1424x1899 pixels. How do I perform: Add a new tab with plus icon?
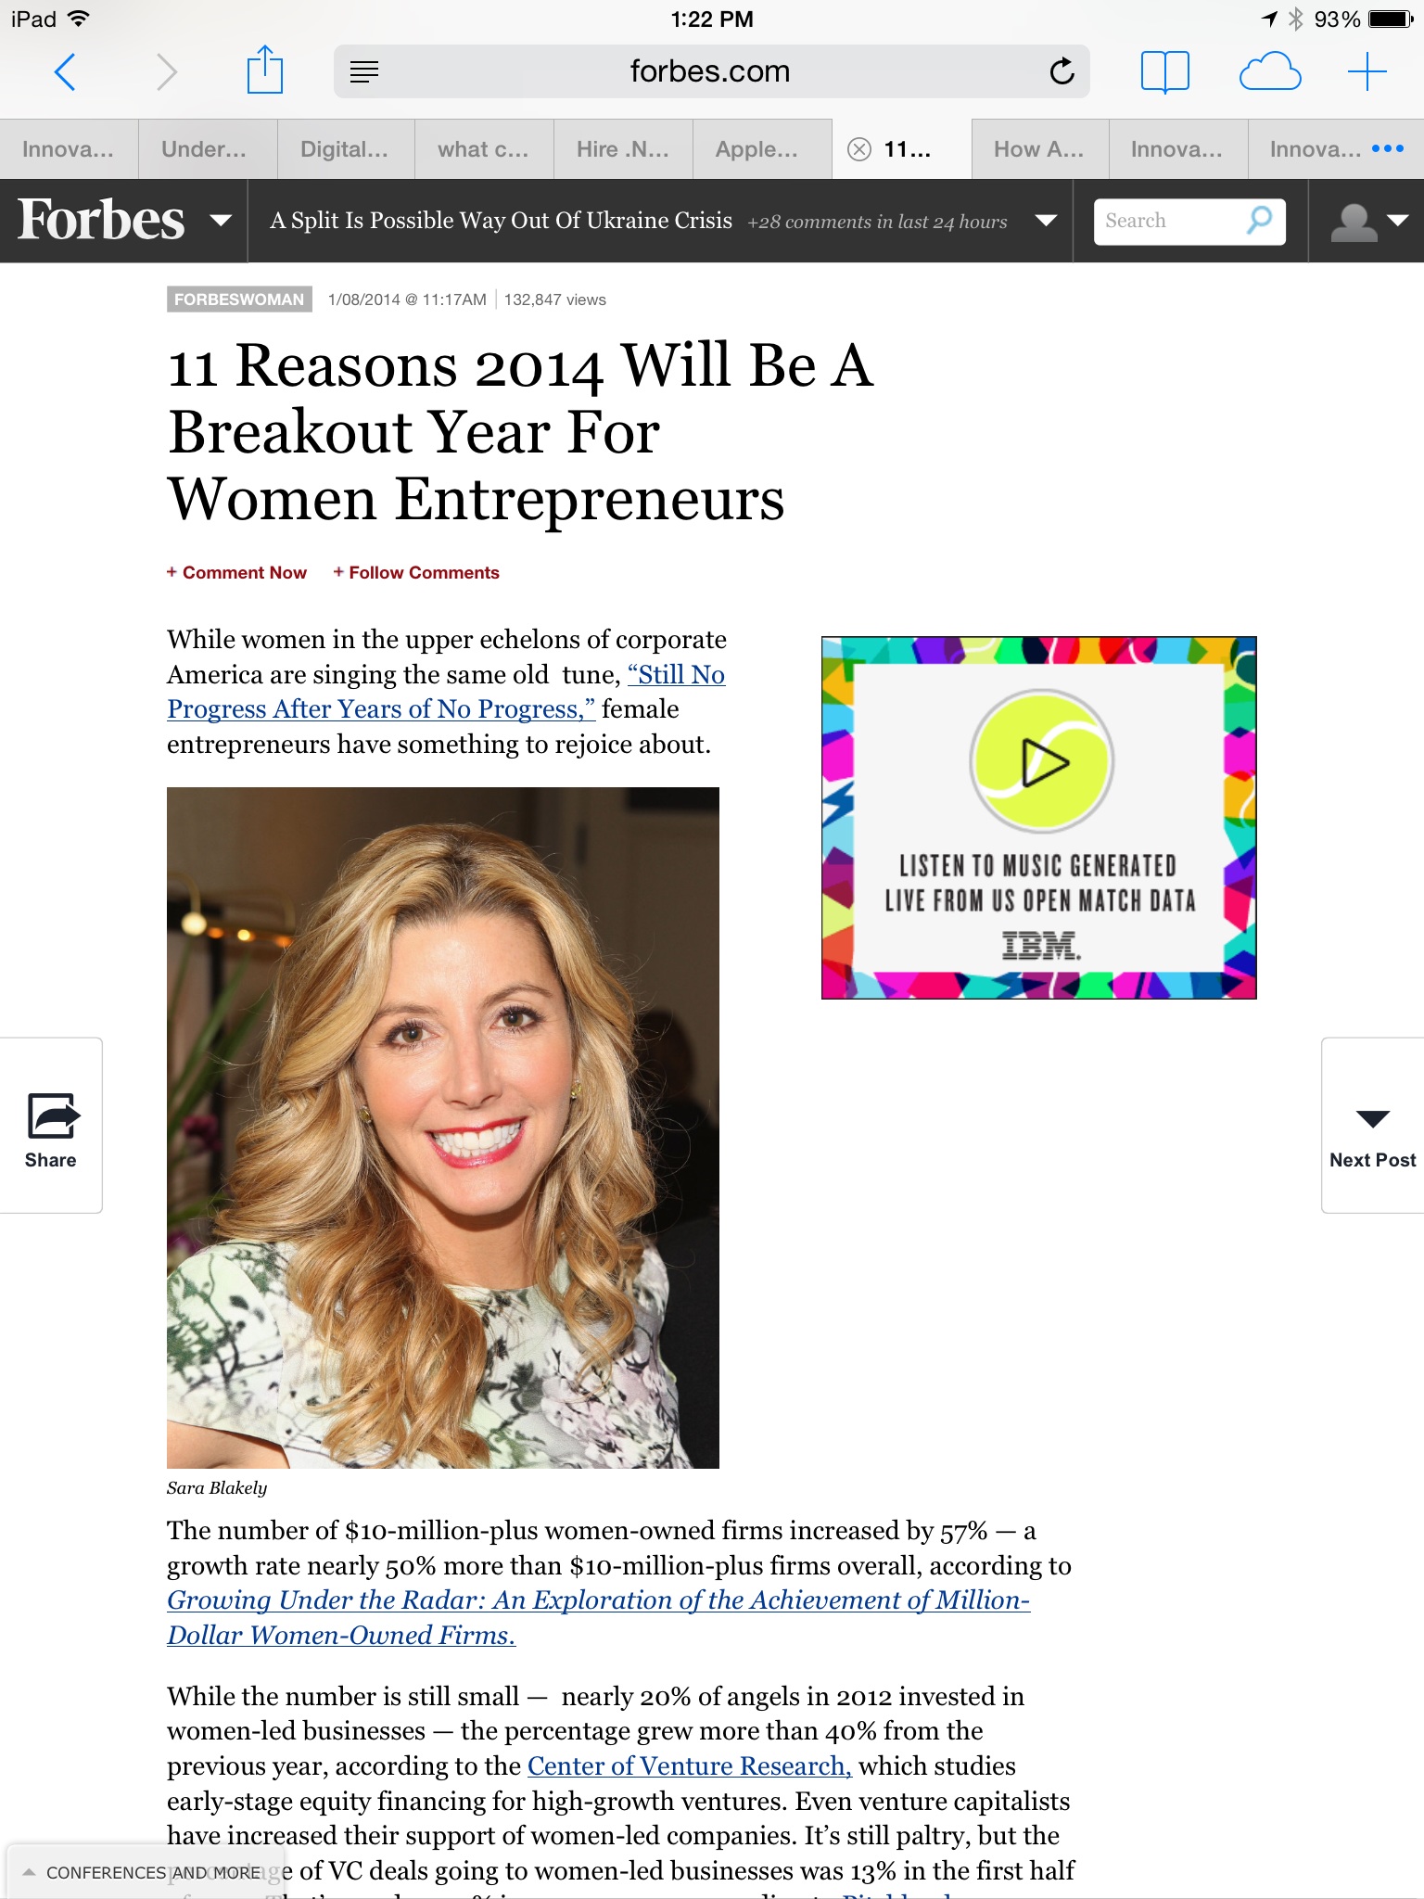(1367, 71)
